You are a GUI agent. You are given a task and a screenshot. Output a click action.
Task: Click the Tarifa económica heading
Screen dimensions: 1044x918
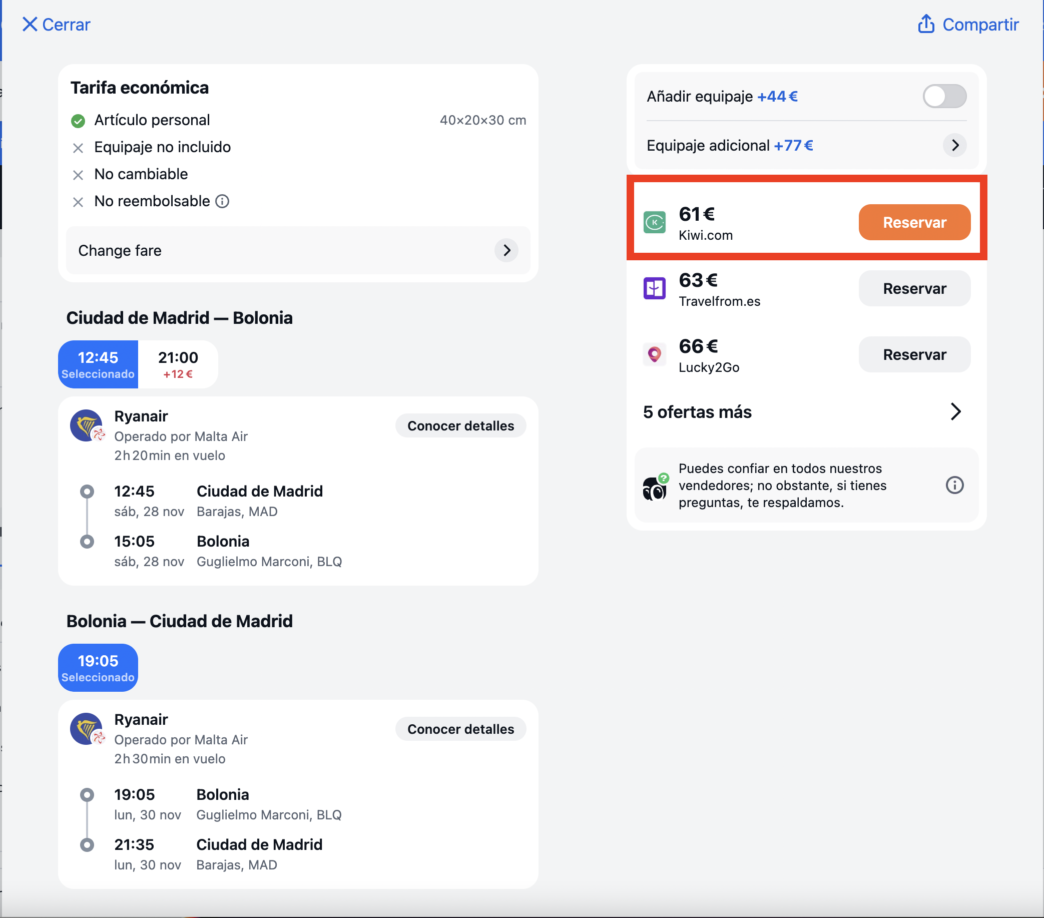(x=140, y=88)
